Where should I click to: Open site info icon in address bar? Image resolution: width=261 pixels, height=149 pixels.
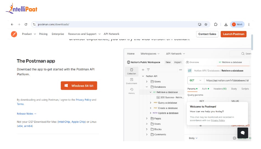pyautogui.click(x=34, y=24)
